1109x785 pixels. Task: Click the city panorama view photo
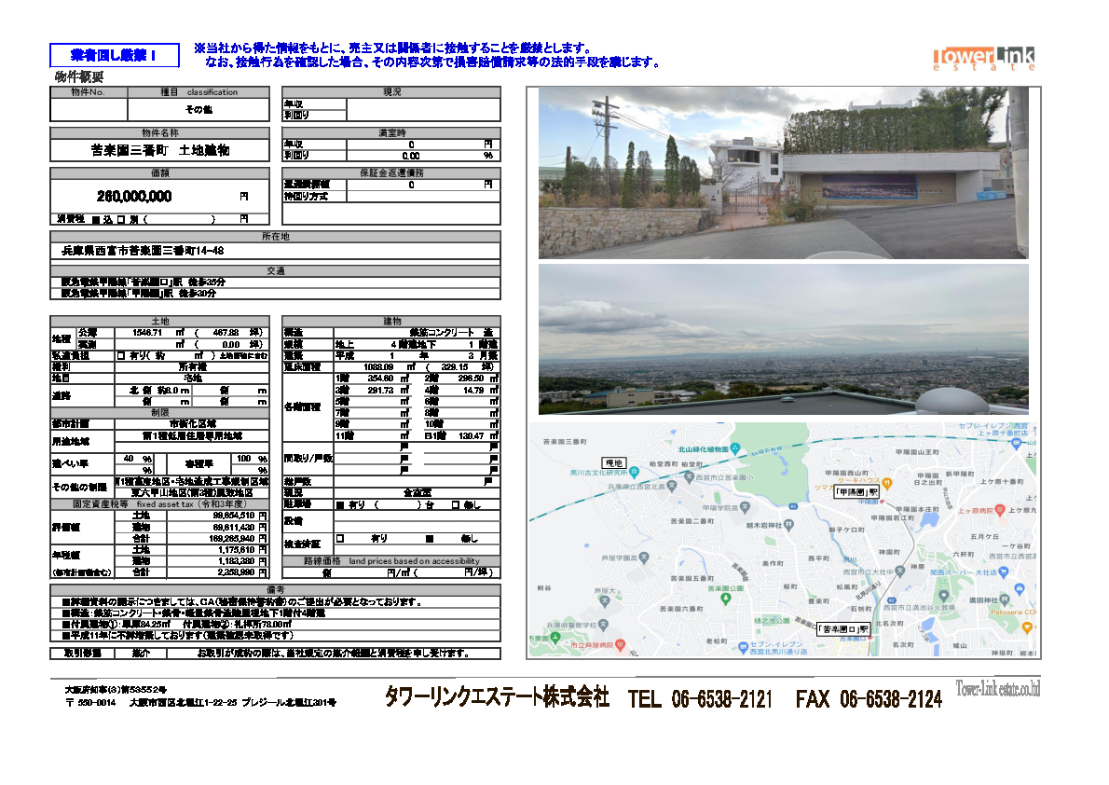783,339
